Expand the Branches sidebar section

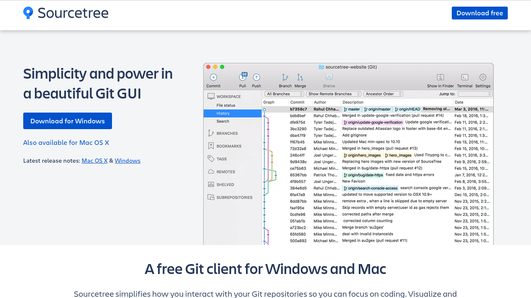point(227,133)
